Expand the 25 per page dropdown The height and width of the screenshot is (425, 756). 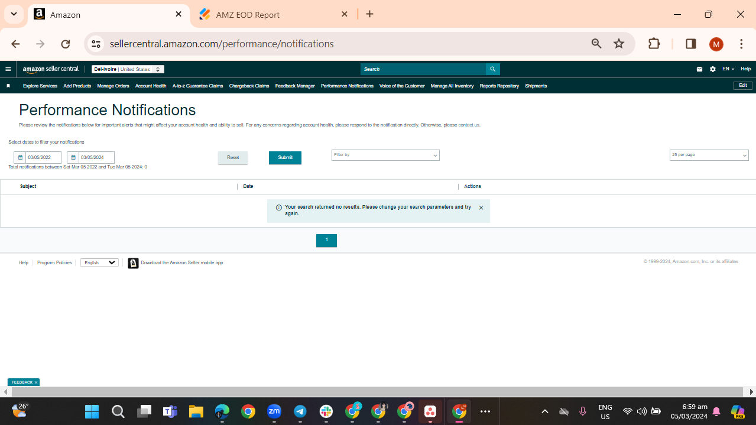[709, 155]
